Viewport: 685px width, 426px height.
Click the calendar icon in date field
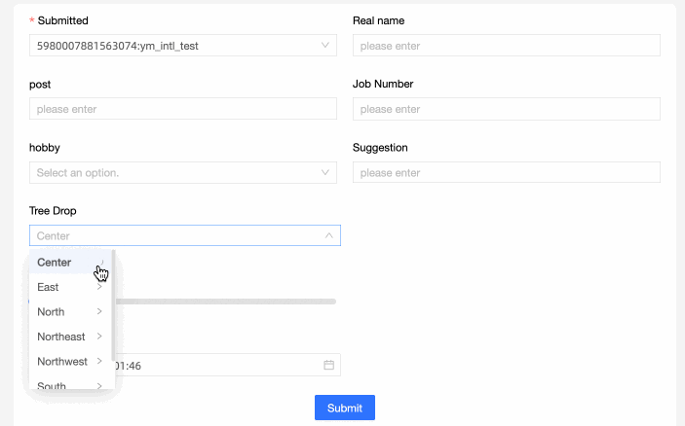[x=328, y=365]
